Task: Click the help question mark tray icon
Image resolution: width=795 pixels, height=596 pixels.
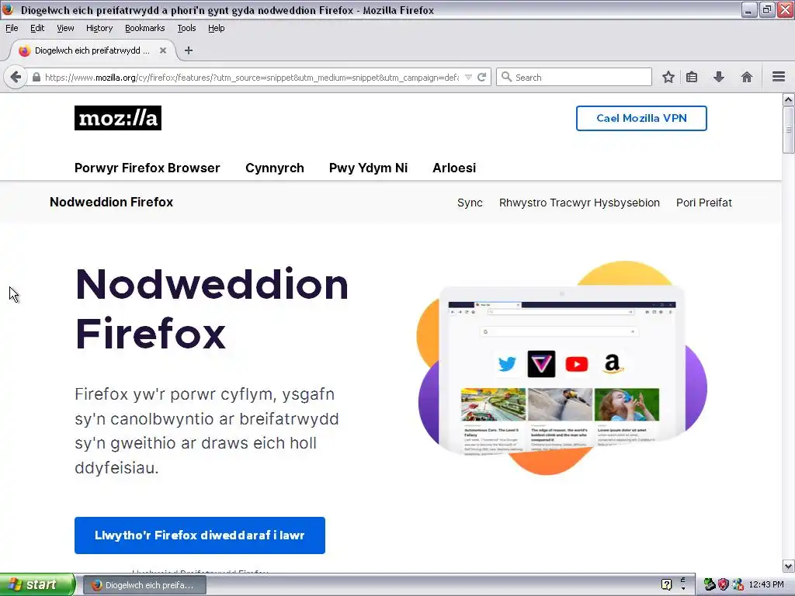Action: (666, 585)
